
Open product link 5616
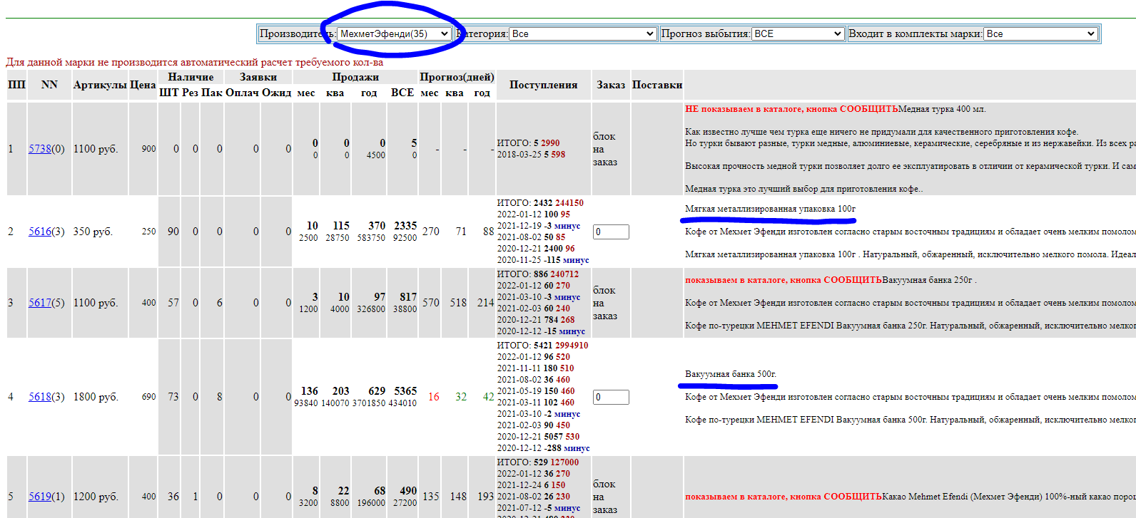pos(40,232)
